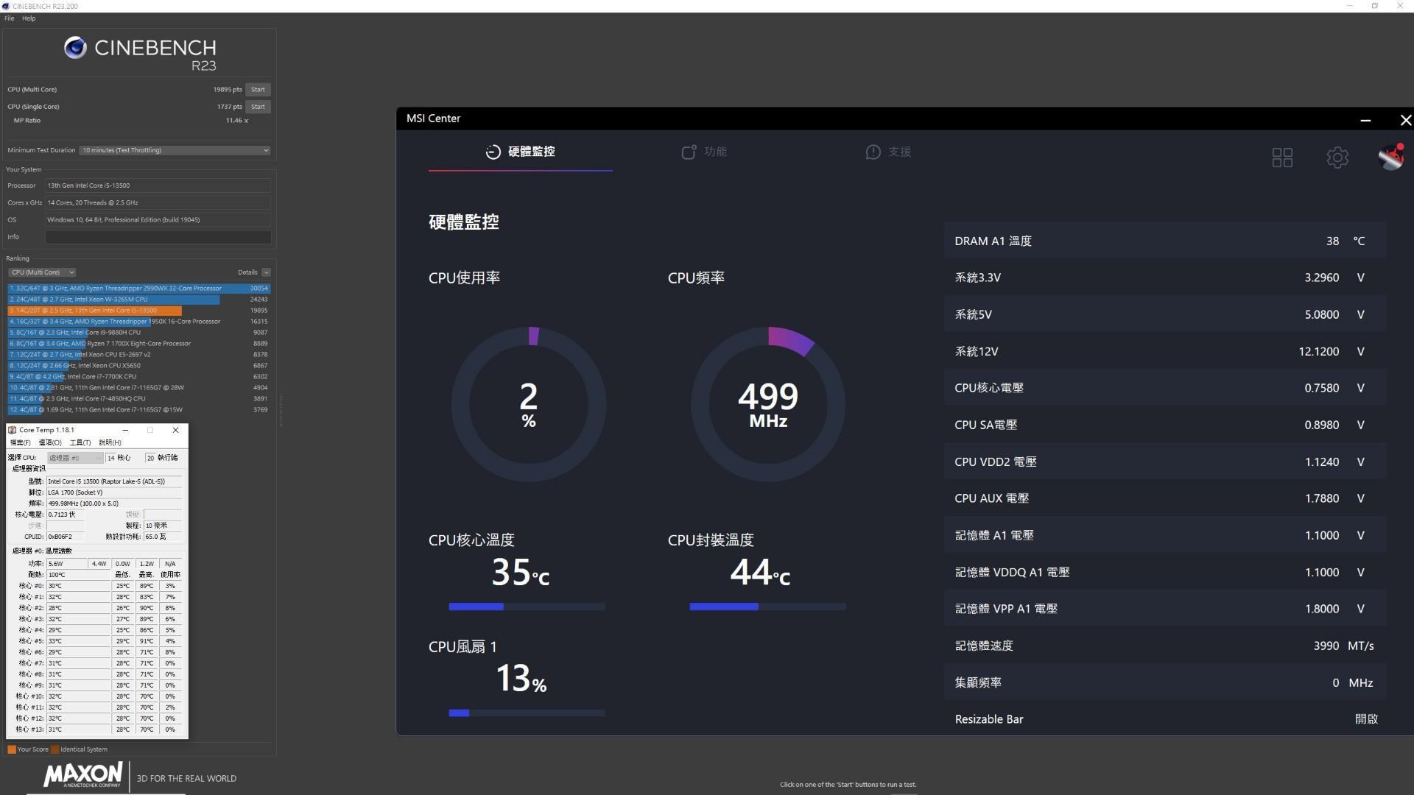Viewport: 1414px width, 795px height.
Task: Open the Minimum Test Duration dropdown
Action: coord(175,150)
